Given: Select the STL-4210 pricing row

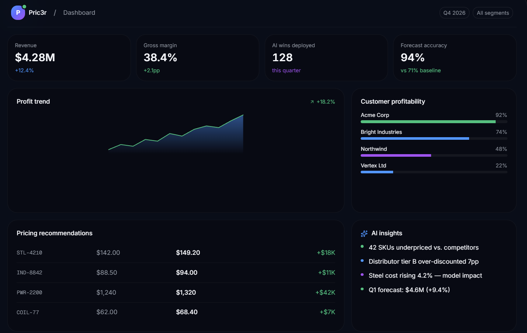Looking at the screenshot, I should click(176, 253).
